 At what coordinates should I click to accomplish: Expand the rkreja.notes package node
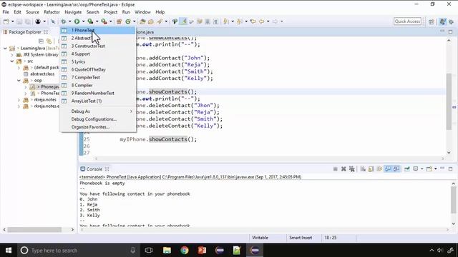click(19, 100)
